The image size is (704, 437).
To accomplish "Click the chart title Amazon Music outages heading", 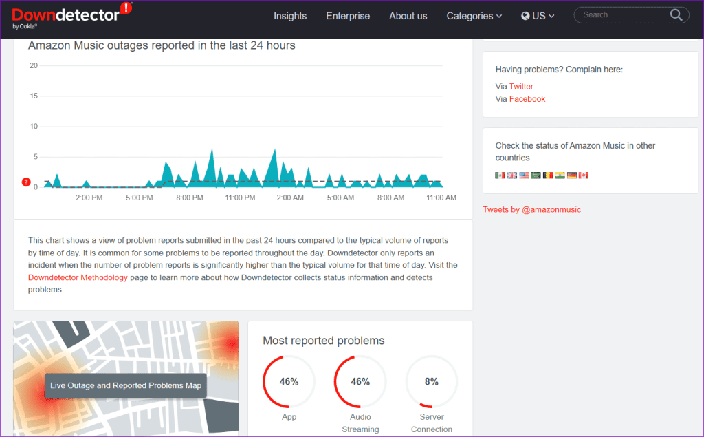I will [x=162, y=45].
